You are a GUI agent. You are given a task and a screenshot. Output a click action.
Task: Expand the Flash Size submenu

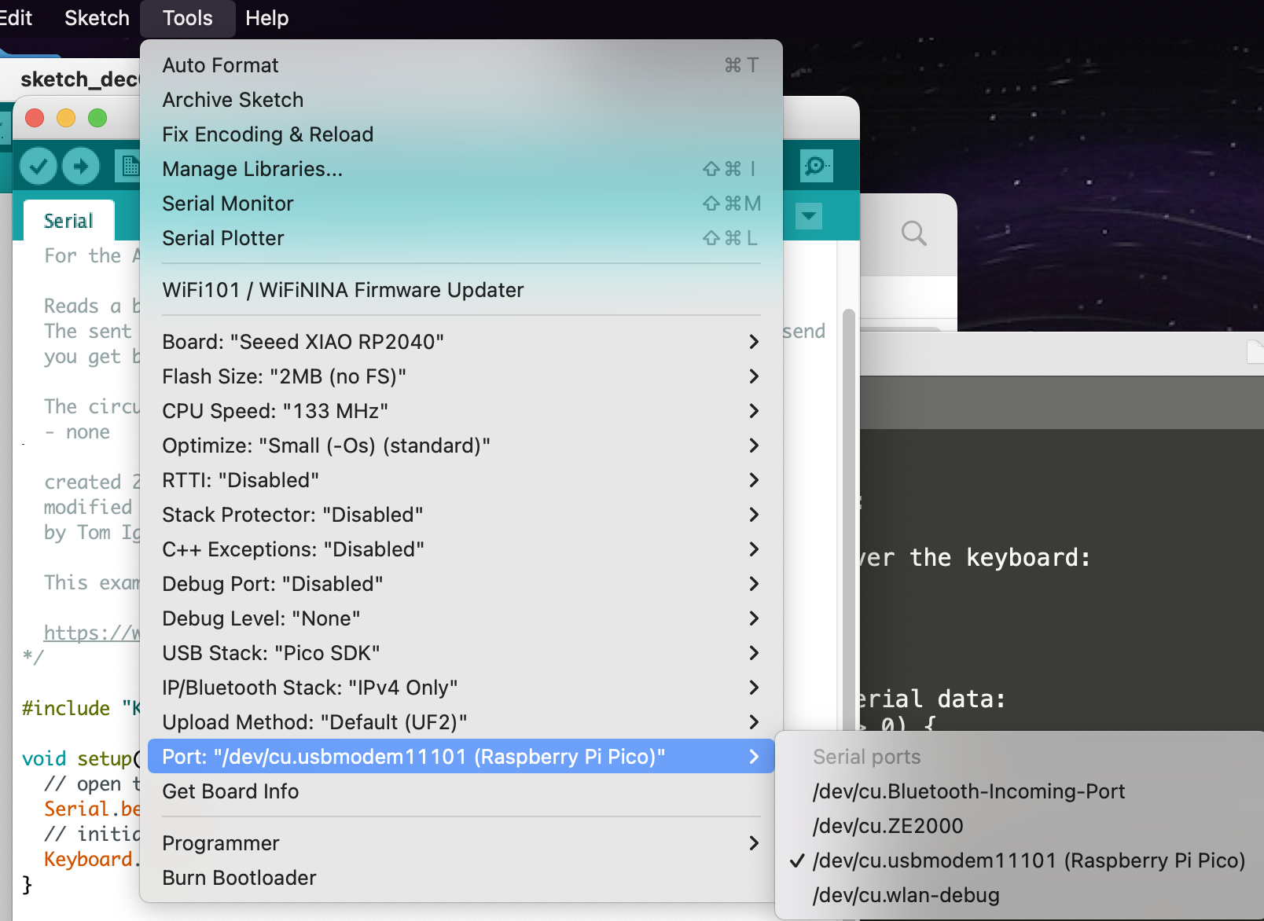461,376
